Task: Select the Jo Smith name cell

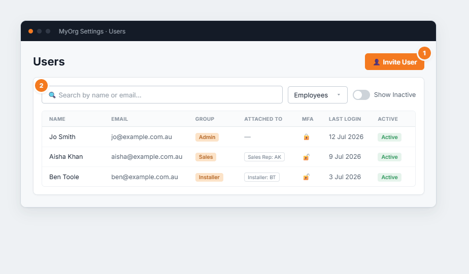Action: 62,136
